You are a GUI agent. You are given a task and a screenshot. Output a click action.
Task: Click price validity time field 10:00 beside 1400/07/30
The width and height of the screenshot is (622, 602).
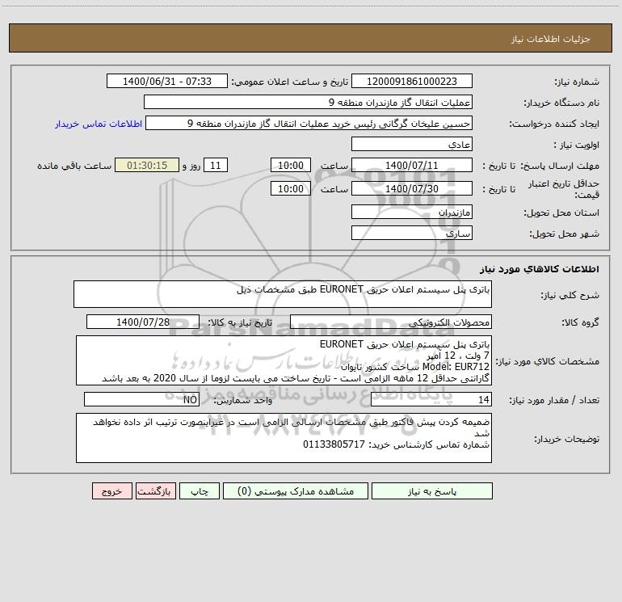tap(290, 188)
